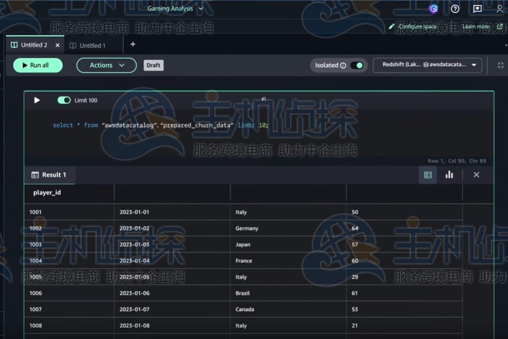Select the Result 1 tab
Viewport: 508px width, 339px height.
[49, 175]
